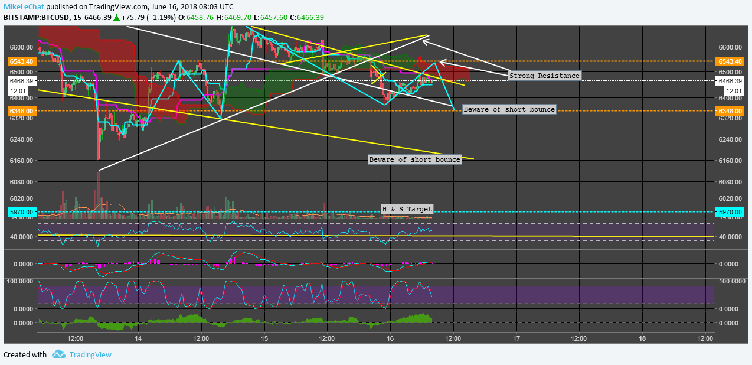Screen dimensions: 752x365
Task: Click the orange 6348.00 tag on right axis
Action: tap(730, 110)
